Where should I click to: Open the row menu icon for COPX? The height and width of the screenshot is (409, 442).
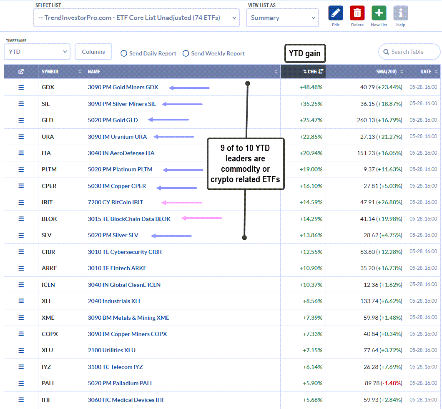(21, 334)
